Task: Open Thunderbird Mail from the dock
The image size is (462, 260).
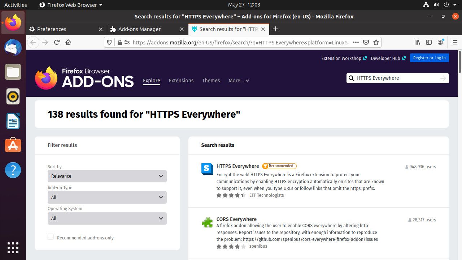Action: 13,47
